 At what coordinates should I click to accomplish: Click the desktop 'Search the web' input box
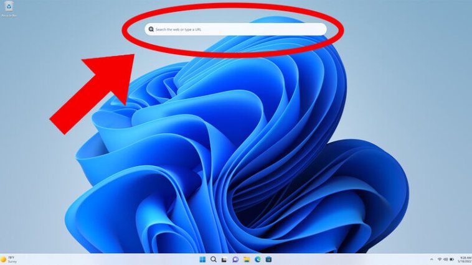pyautogui.click(x=236, y=29)
